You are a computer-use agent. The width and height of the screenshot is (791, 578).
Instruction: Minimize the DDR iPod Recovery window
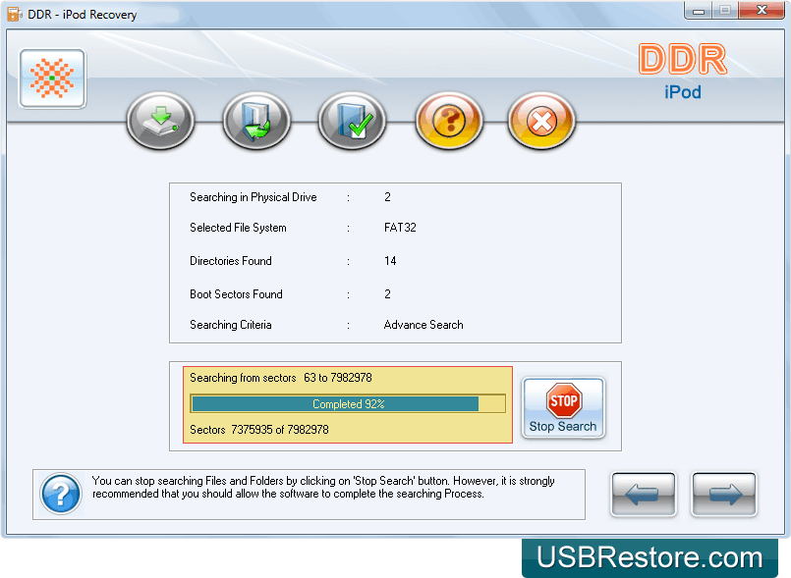[699, 10]
